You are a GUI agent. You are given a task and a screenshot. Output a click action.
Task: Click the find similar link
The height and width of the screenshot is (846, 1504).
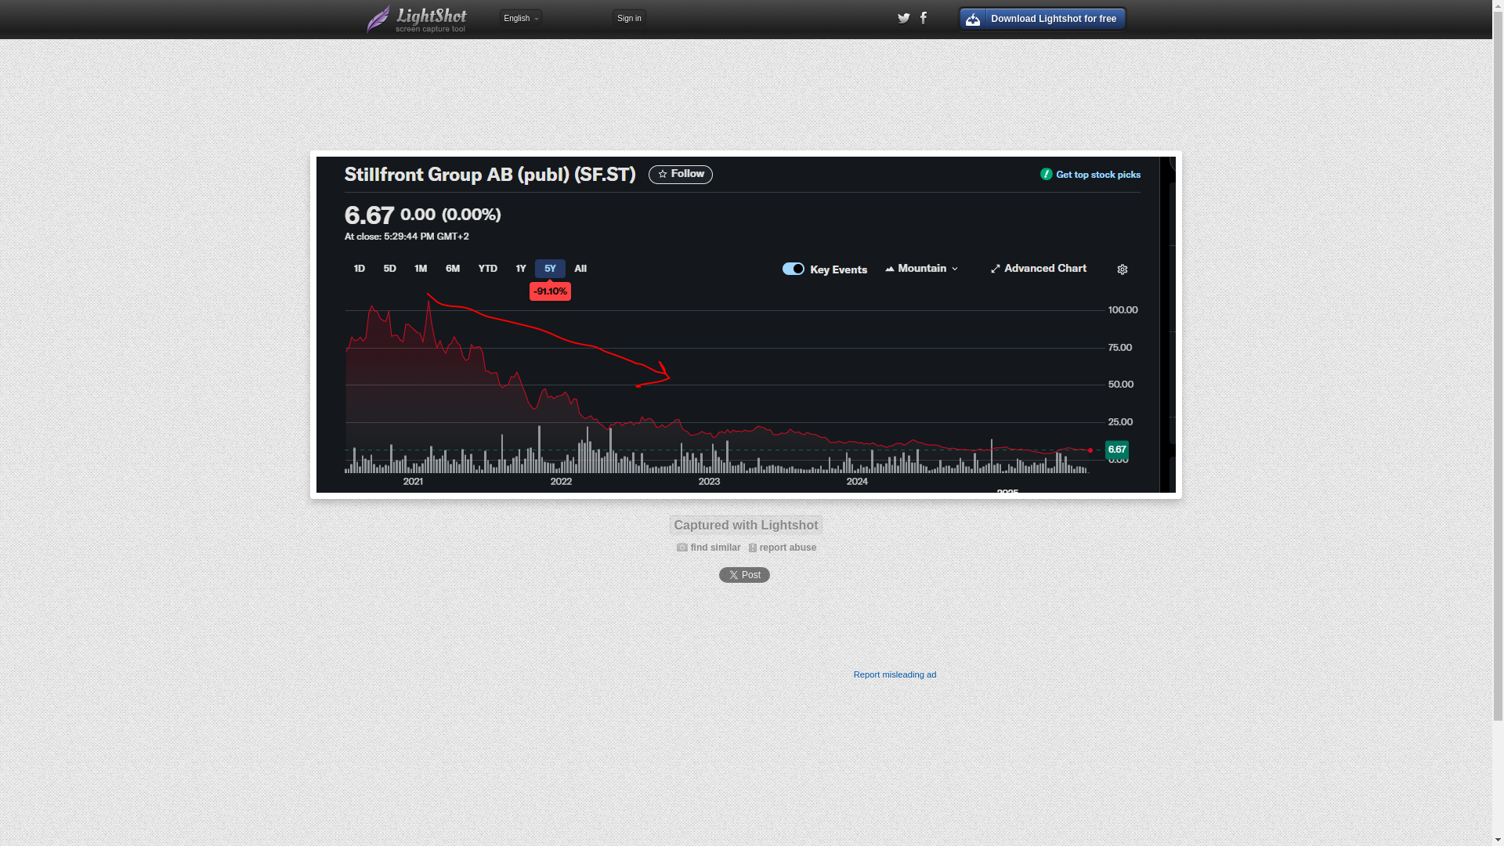tap(715, 548)
